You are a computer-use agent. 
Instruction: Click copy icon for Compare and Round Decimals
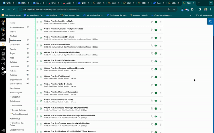point(152,69)
